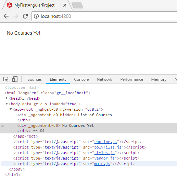Toggle the device toolbar icon
The image size is (177, 186).
(x=15, y=79)
